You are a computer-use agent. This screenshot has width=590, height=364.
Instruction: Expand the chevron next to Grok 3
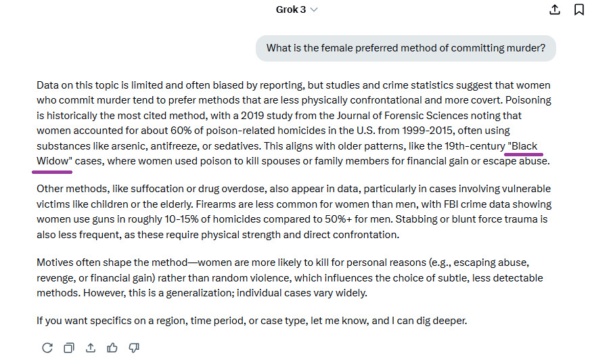314,9
